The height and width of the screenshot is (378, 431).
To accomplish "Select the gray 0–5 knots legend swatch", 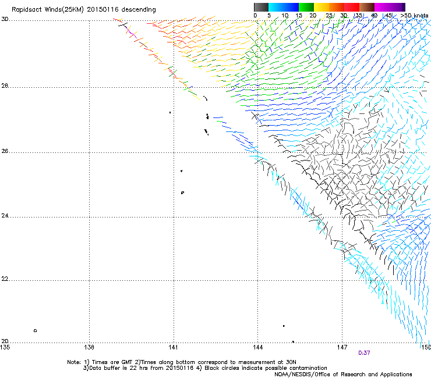I will 261,7.
